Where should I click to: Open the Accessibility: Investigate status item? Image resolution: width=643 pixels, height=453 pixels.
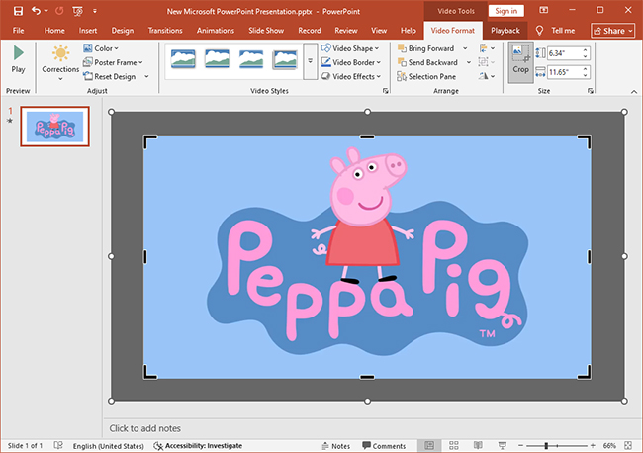198,446
